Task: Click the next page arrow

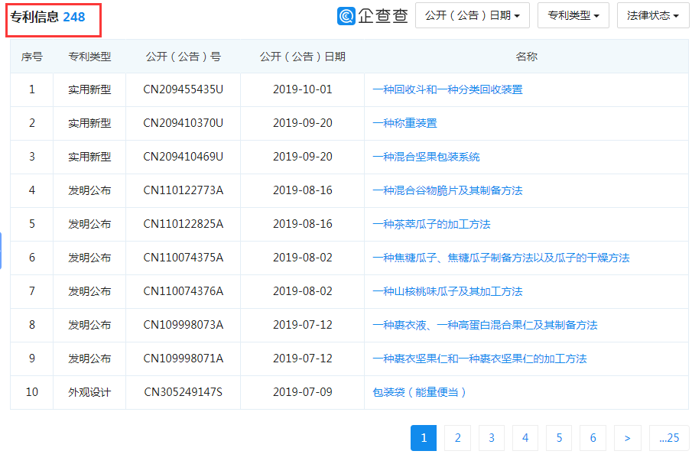Action: point(627,437)
